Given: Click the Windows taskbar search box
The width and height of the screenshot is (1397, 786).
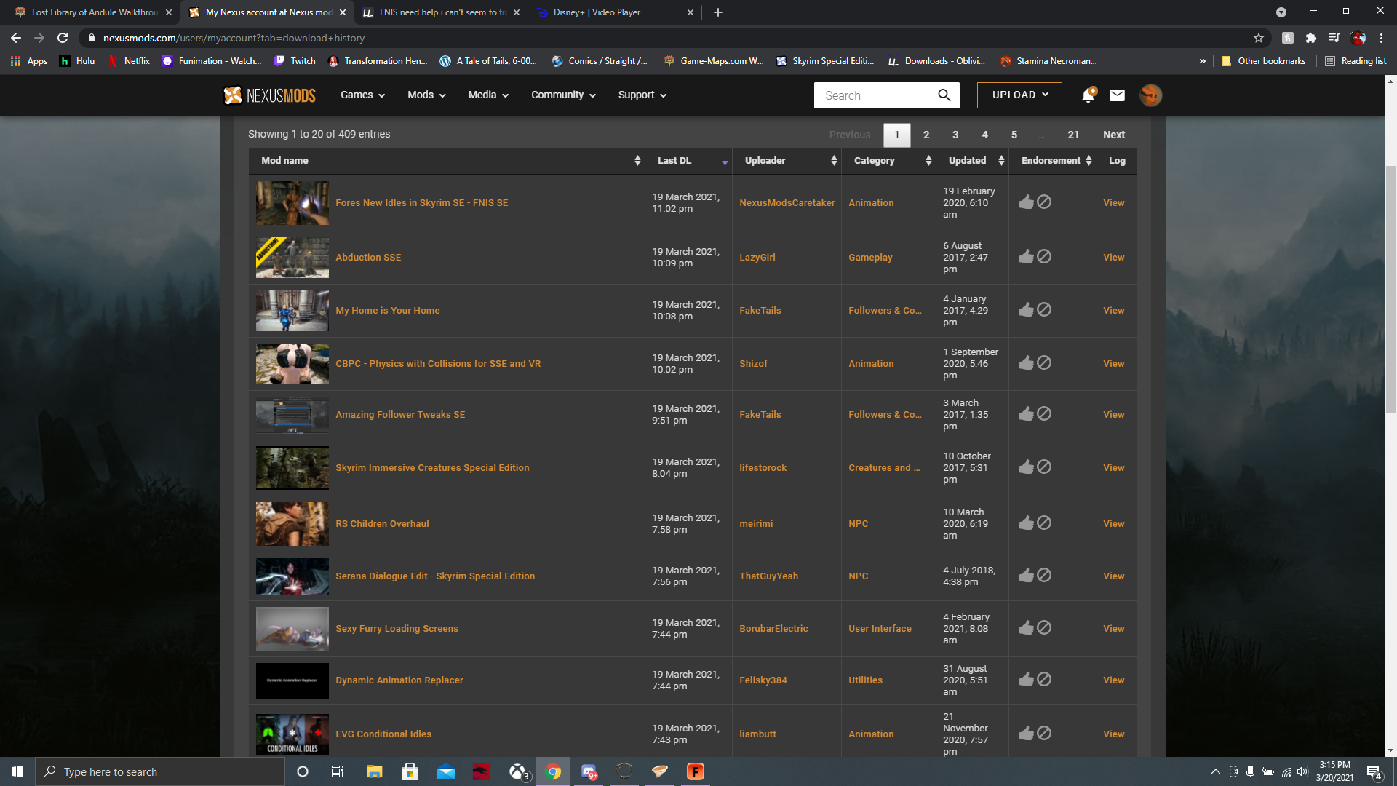Looking at the screenshot, I should click(160, 771).
